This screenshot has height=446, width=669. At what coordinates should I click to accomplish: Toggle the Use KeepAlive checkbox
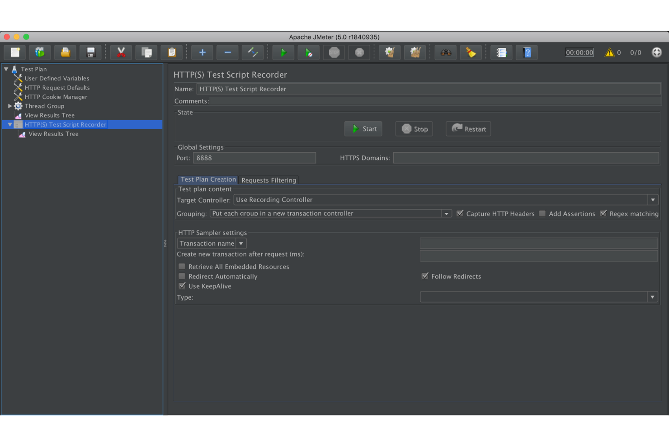182,286
